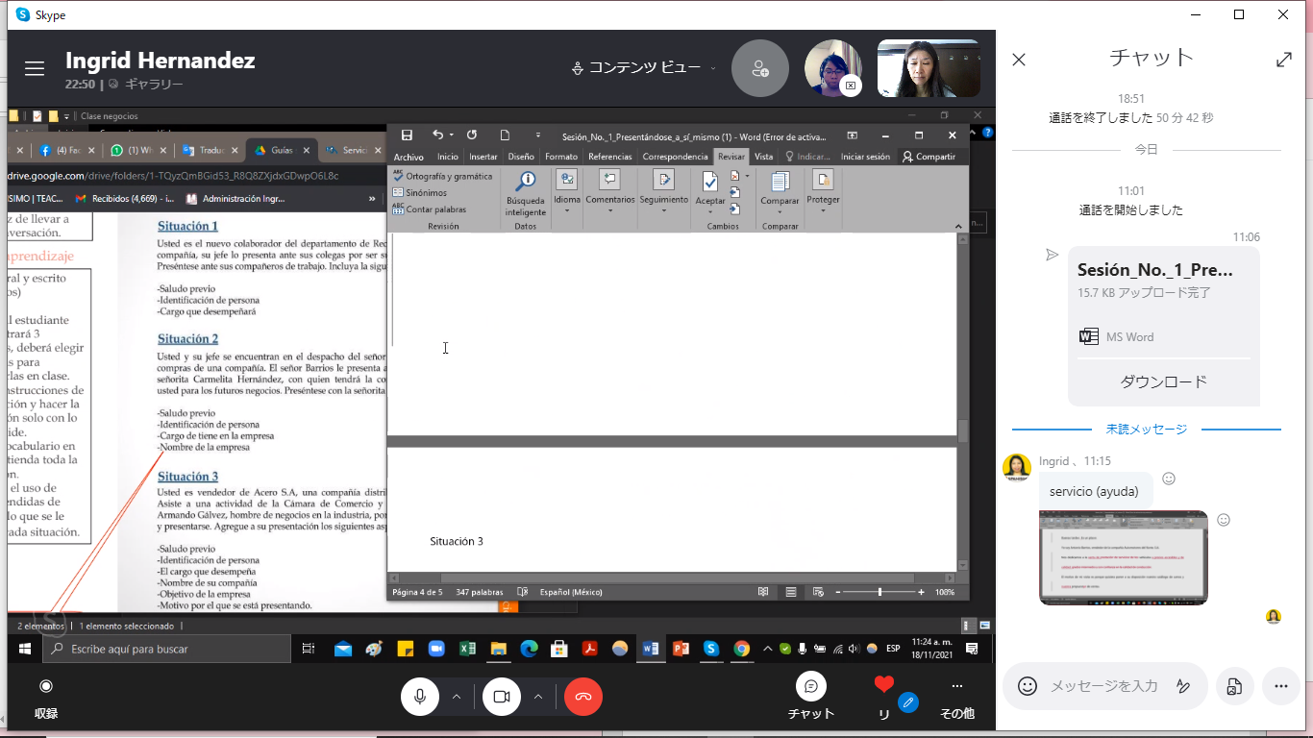This screenshot has height=738, width=1313.
Task: Click the Situación 2 heading link in browser
Action: click(188, 338)
